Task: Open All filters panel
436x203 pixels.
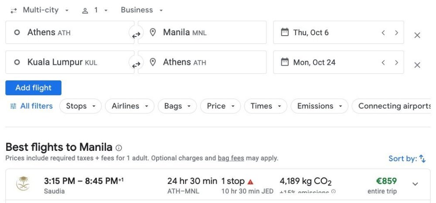Action: (31, 106)
